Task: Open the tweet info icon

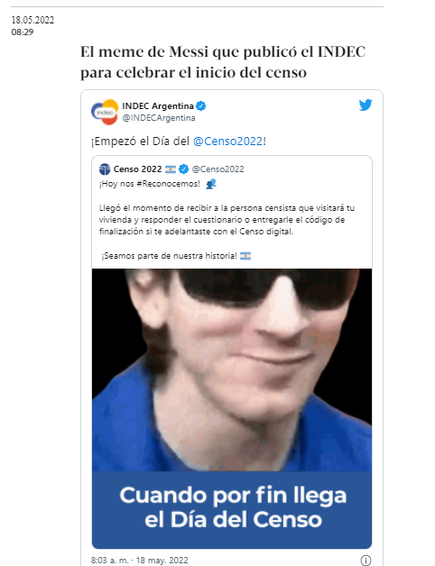Action: click(x=366, y=561)
